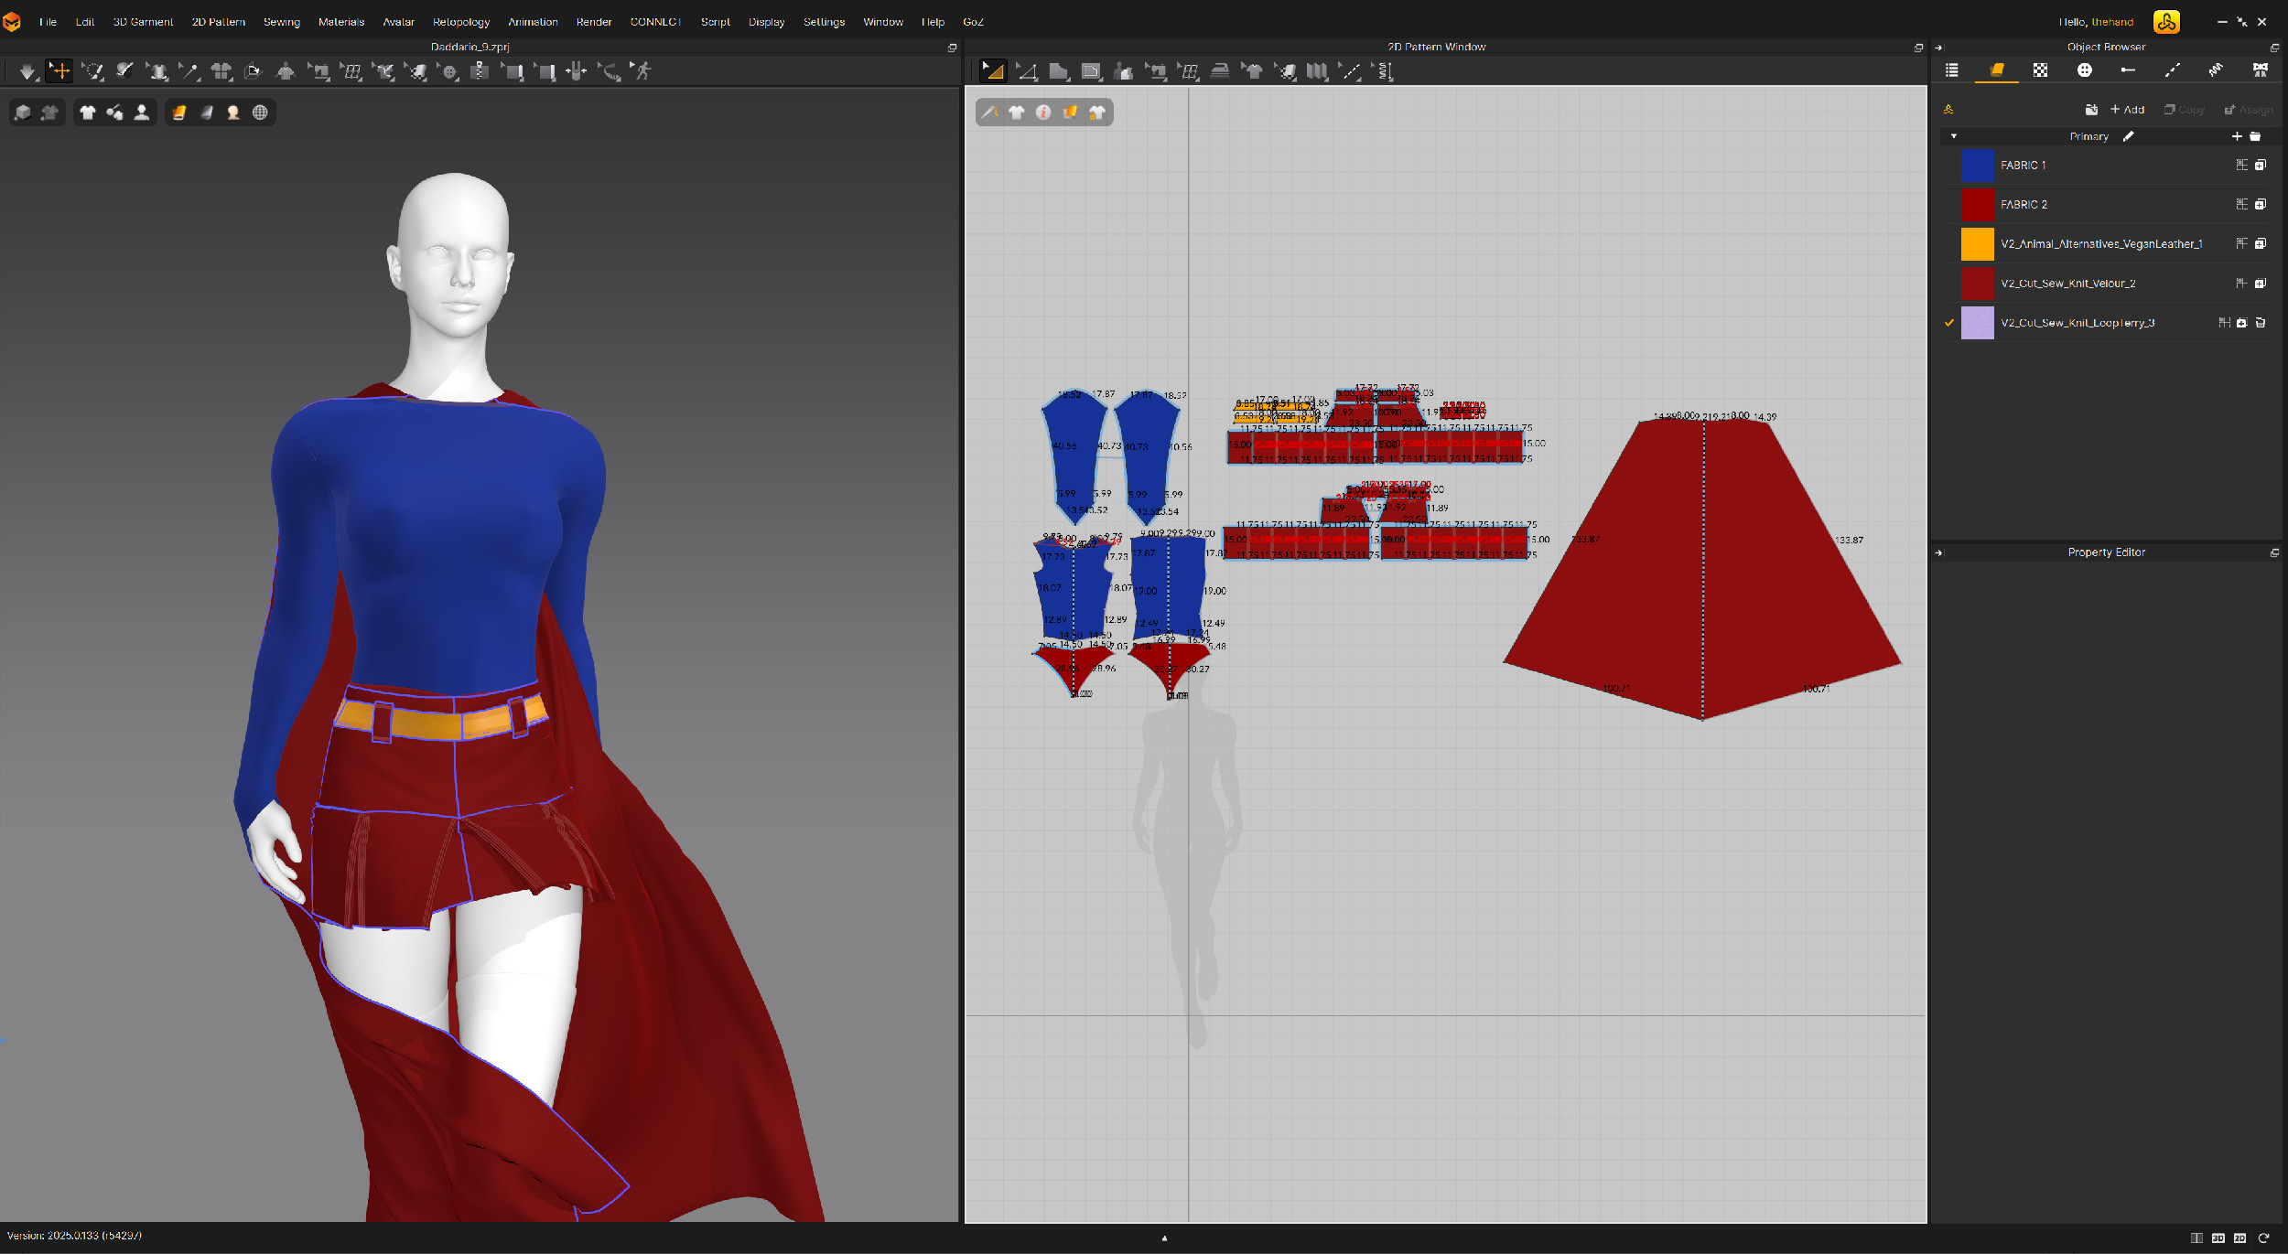Select the Button tool in 3D toolbar
This screenshot has height=1254, width=2288.
point(448,71)
